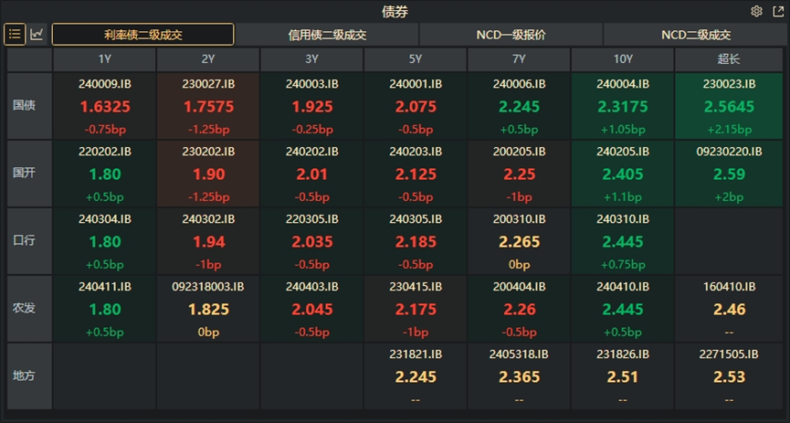Switch to the list view icon

click(x=16, y=35)
